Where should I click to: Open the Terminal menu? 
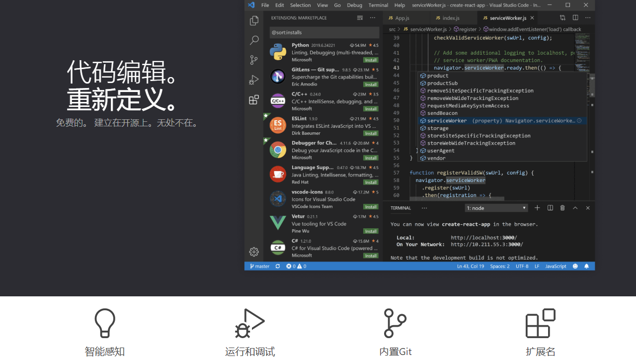378,5
